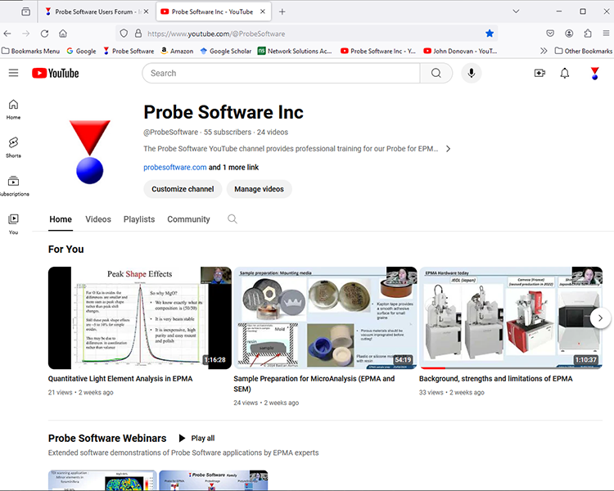Click the red progress bar on EPMA Hardware video
614x491 pixels.
(432, 368)
